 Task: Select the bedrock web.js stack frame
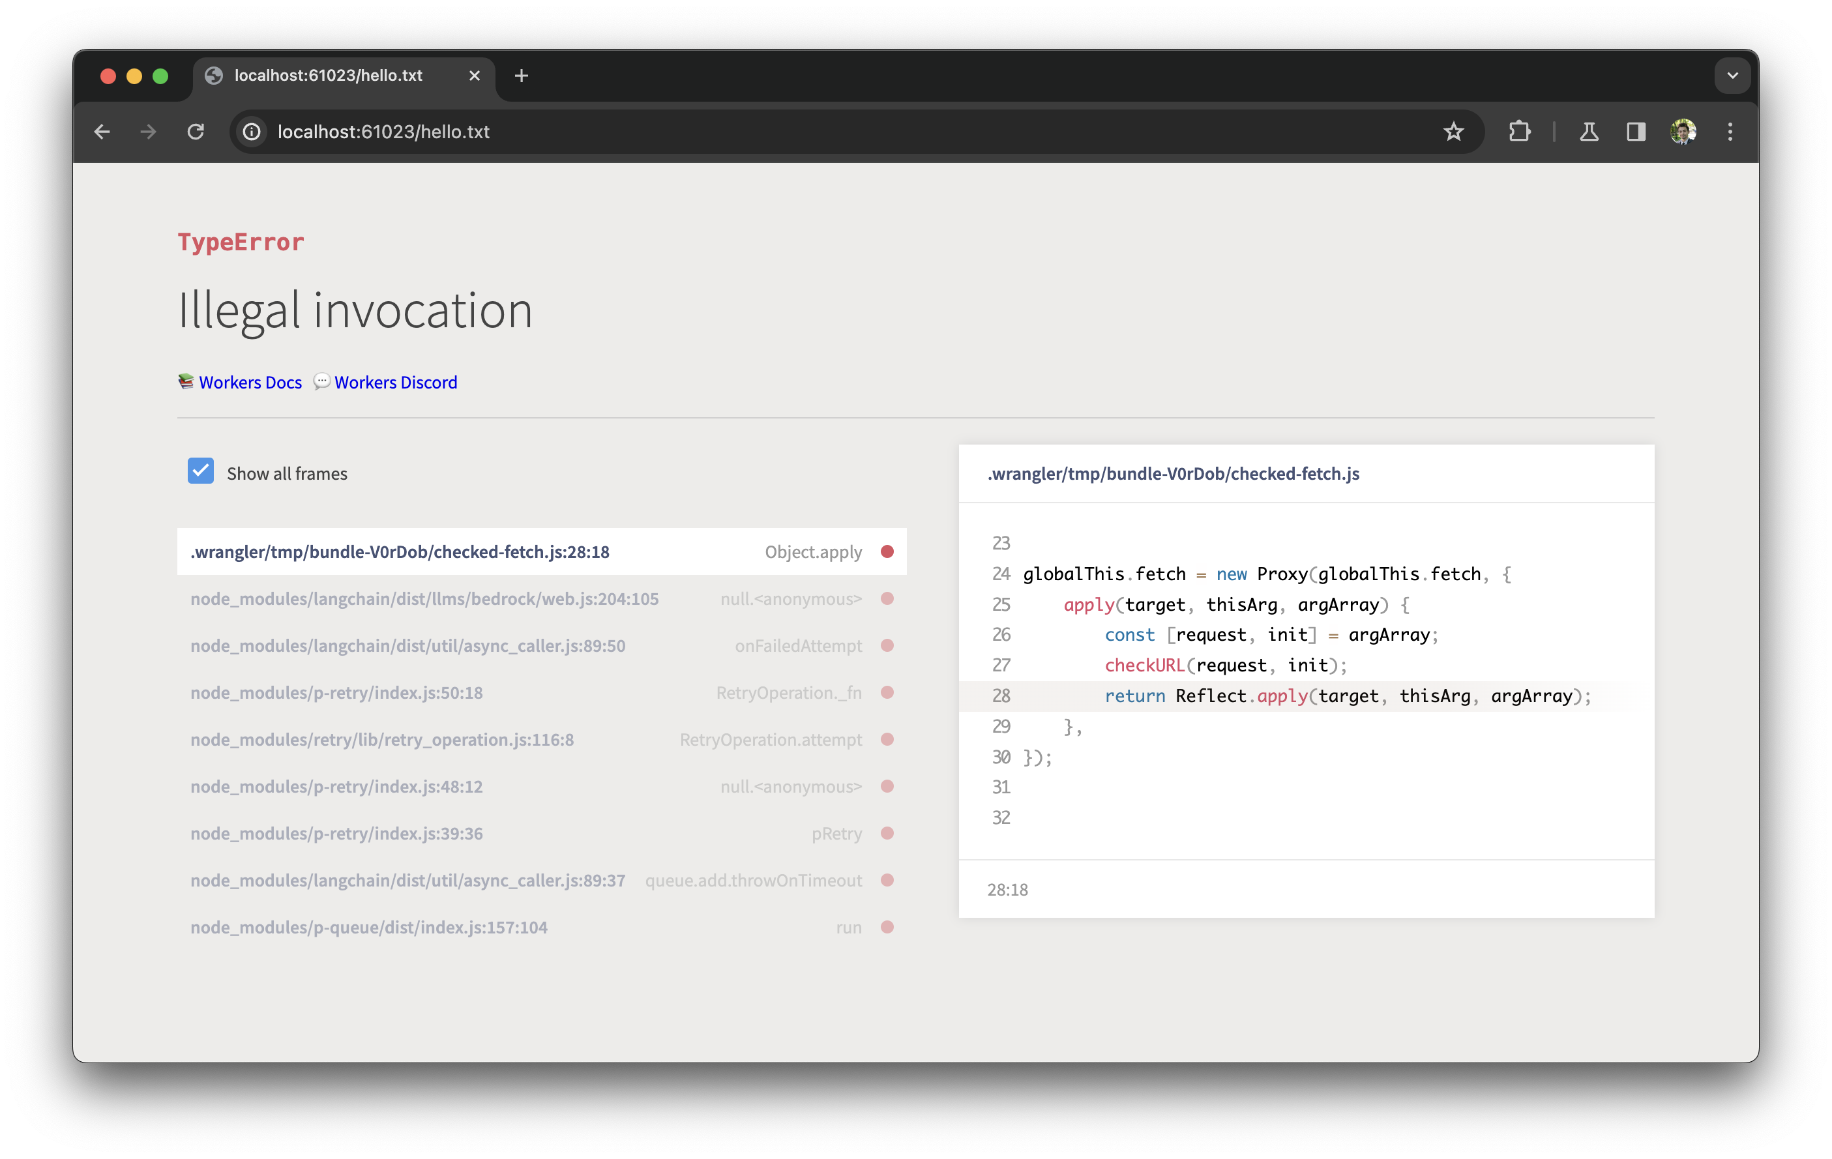424,598
